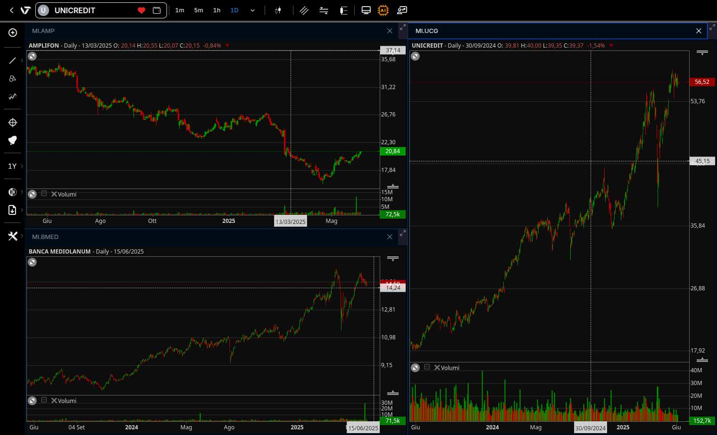
Task: Go back using the left arrow
Action: point(12,10)
